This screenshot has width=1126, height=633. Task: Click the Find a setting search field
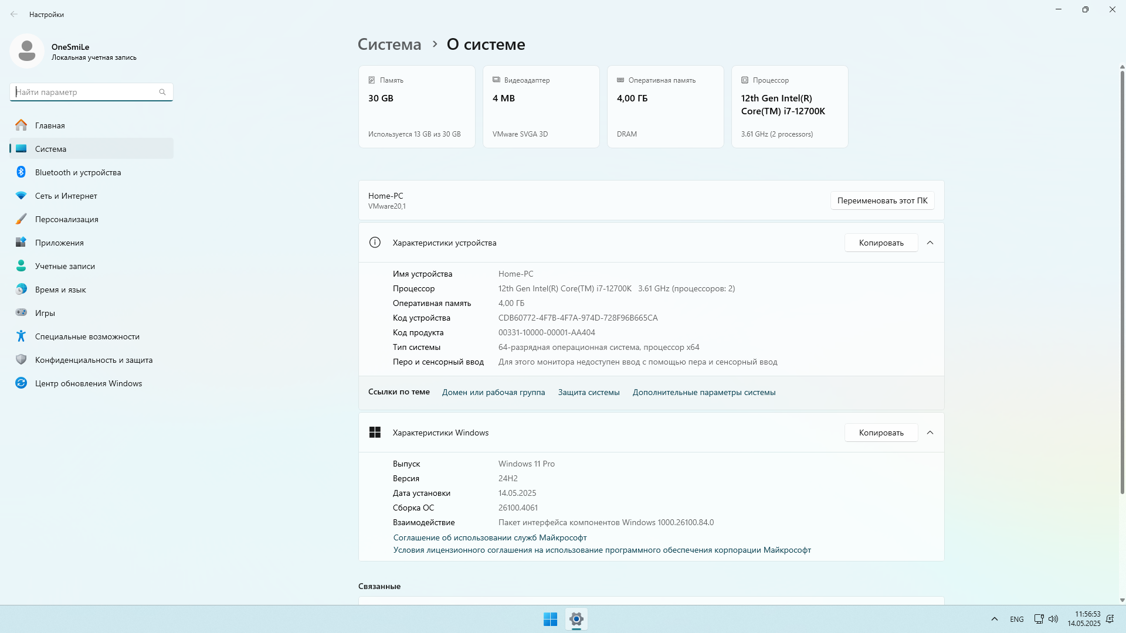pos(85,92)
